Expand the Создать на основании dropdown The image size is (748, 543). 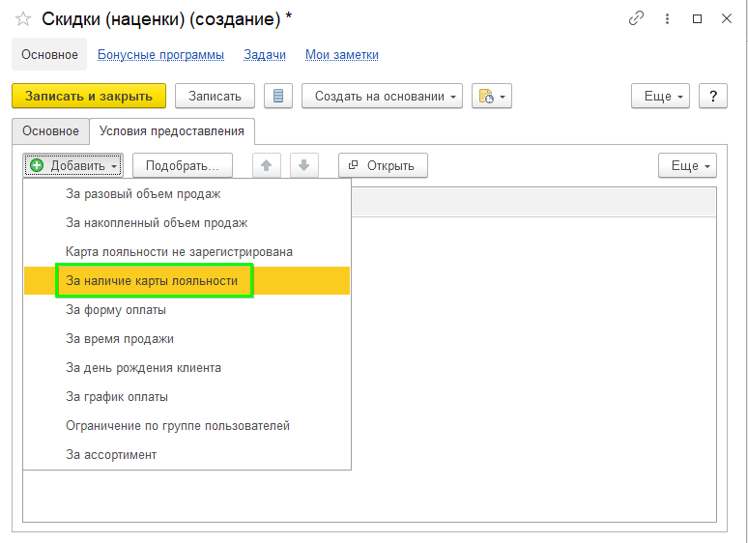382,96
